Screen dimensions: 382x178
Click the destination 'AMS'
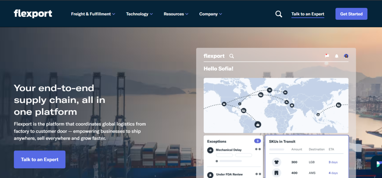(312, 173)
